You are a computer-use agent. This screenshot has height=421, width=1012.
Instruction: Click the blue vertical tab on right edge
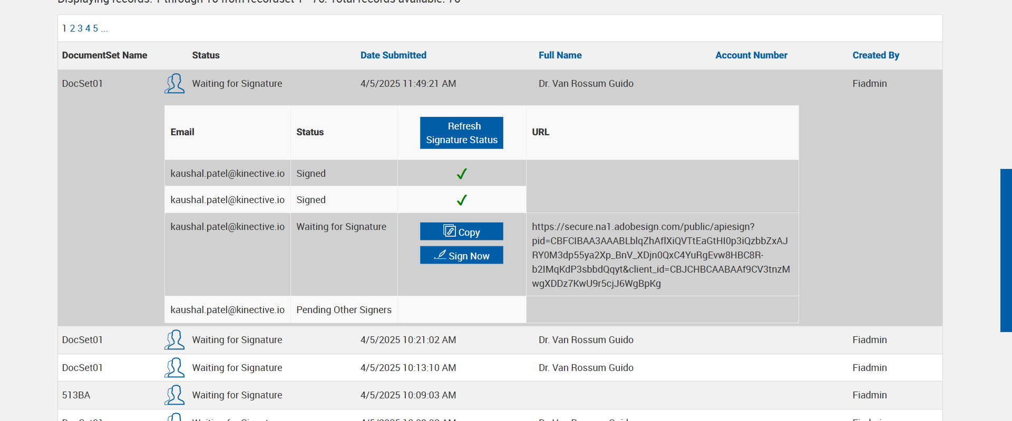pyautogui.click(x=1006, y=250)
